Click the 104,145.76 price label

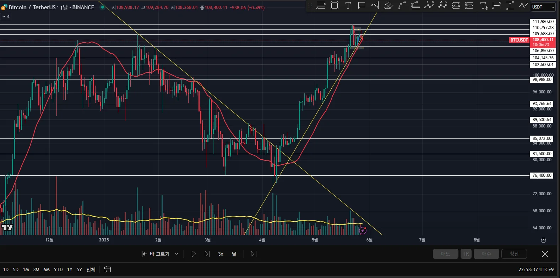pyautogui.click(x=543, y=58)
